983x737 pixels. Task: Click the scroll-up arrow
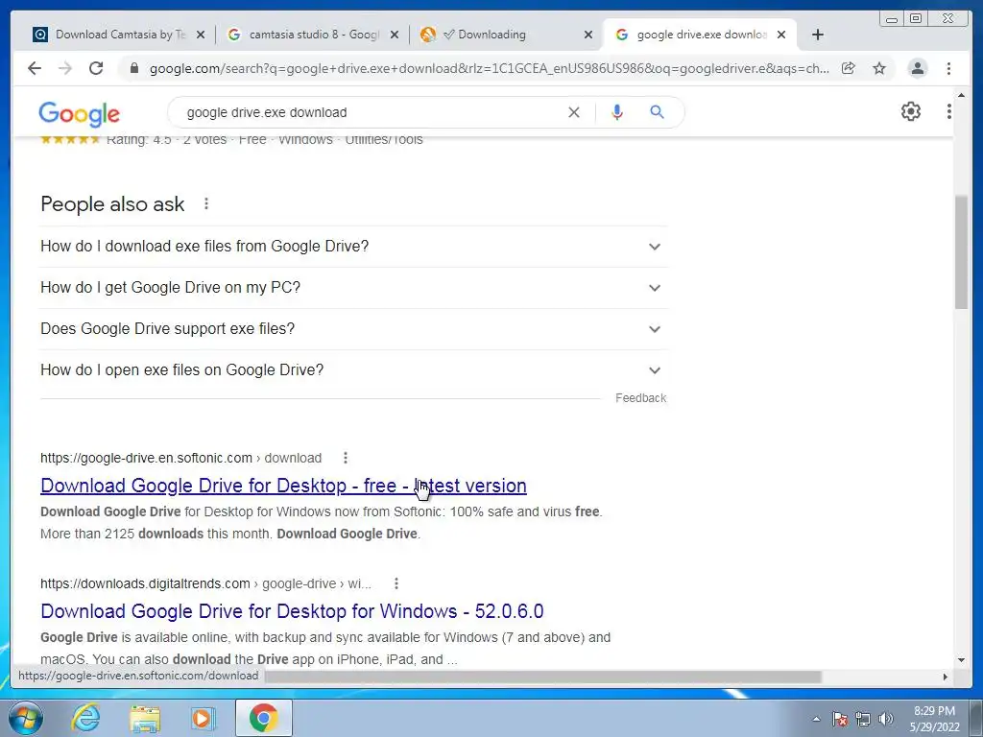tap(961, 95)
